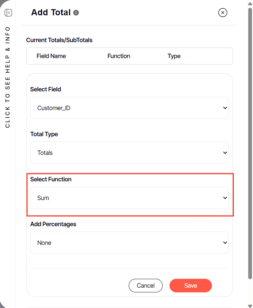Save the new total

tap(191, 286)
